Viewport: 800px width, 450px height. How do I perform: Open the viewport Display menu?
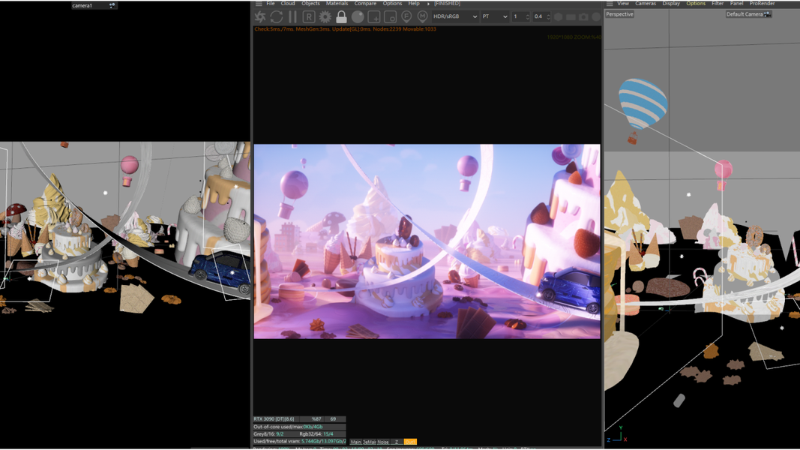coord(671,4)
